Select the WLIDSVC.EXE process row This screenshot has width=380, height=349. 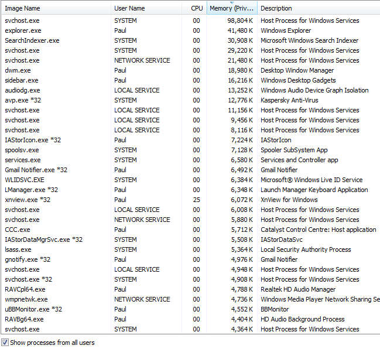point(190,180)
